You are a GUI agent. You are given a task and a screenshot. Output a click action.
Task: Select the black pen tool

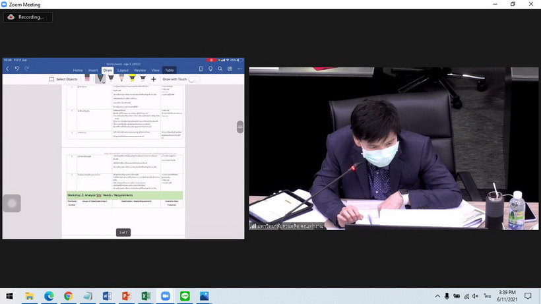(x=111, y=78)
